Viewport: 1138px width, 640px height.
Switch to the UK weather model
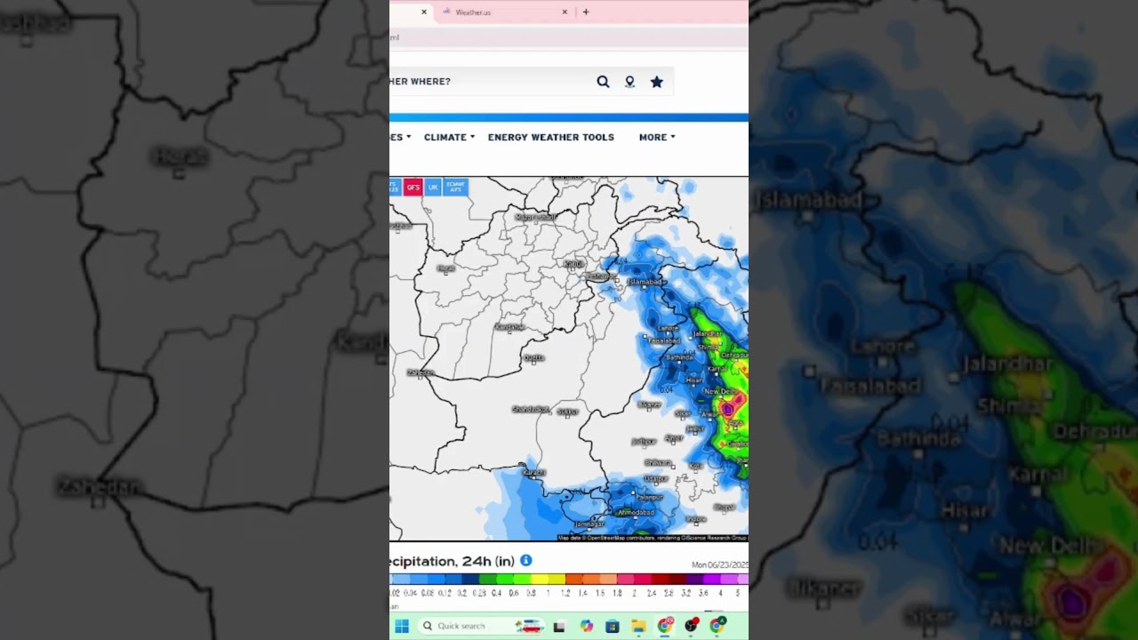coord(433,187)
